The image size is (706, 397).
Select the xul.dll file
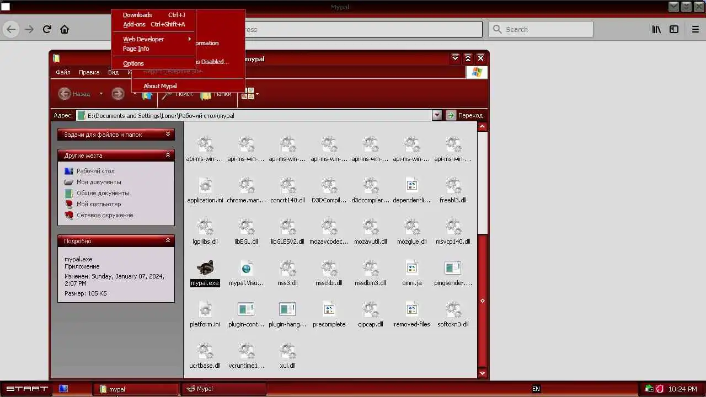click(x=287, y=356)
